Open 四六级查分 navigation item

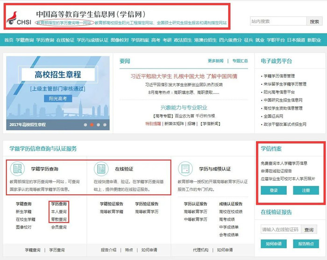point(230,40)
